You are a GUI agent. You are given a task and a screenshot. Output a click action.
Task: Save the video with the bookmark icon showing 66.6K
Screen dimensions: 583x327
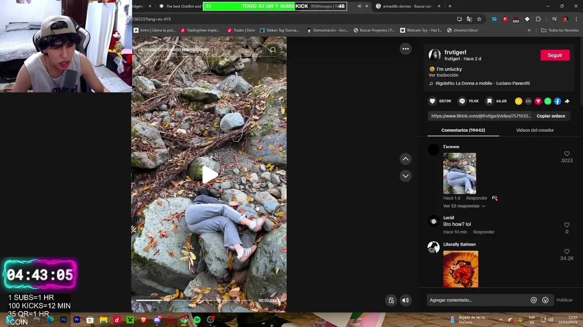click(489, 101)
